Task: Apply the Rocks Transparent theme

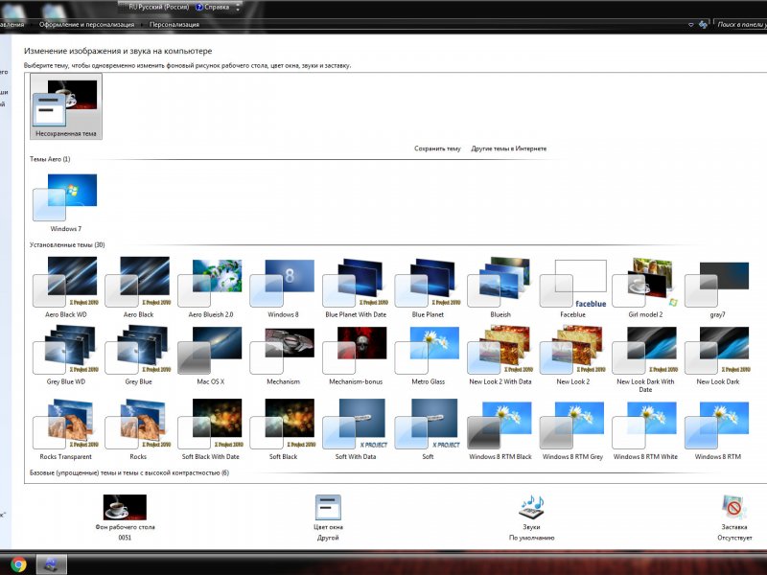Action: tap(66, 429)
